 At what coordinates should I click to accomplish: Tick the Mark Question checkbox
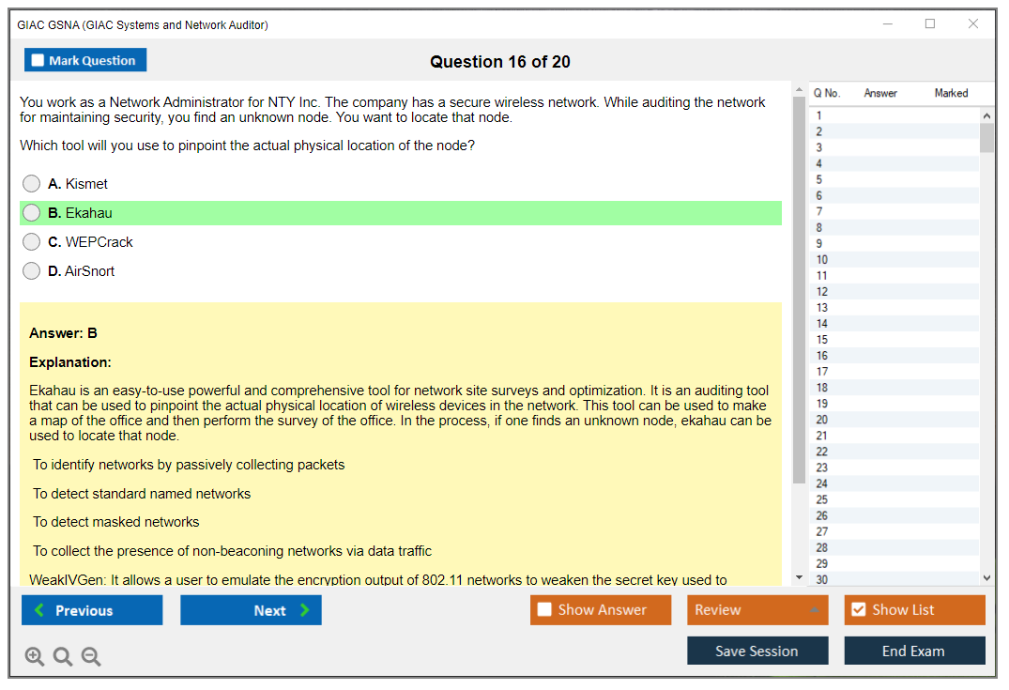pyautogui.click(x=38, y=61)
